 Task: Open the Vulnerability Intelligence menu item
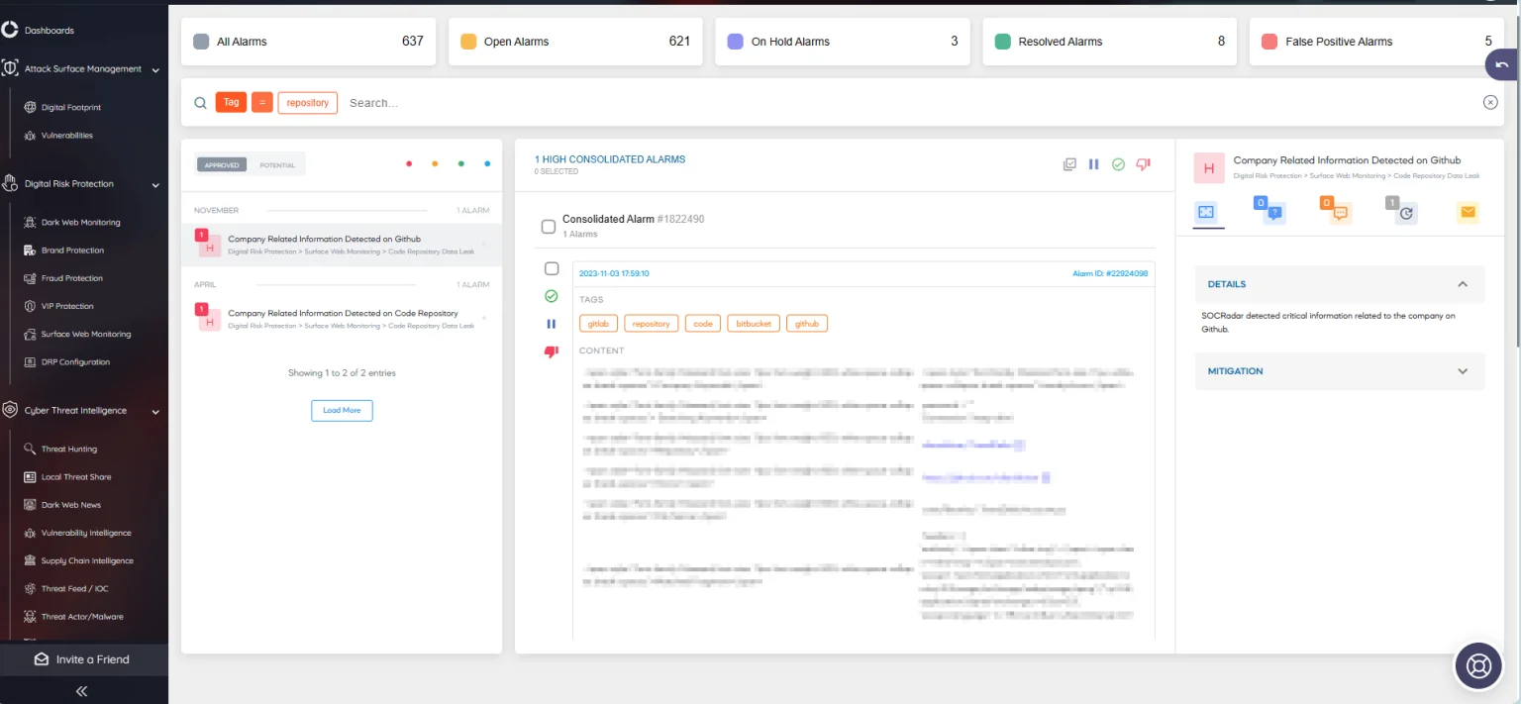pyautogui.click(x=84, y=533)
